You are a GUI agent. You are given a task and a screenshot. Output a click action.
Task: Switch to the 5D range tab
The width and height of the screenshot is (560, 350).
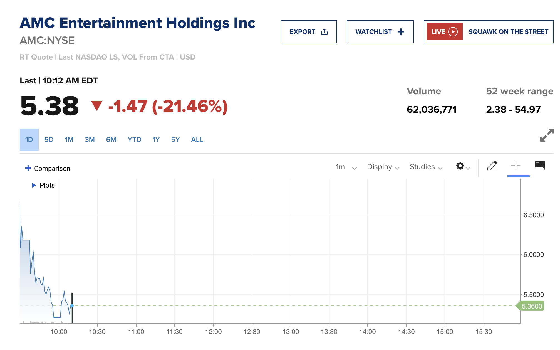49,140
